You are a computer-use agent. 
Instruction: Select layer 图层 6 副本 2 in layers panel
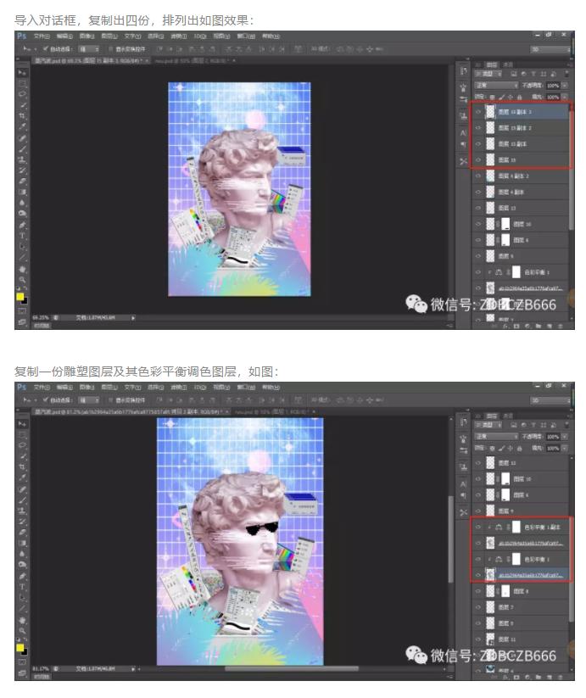[x=520, y=176]
